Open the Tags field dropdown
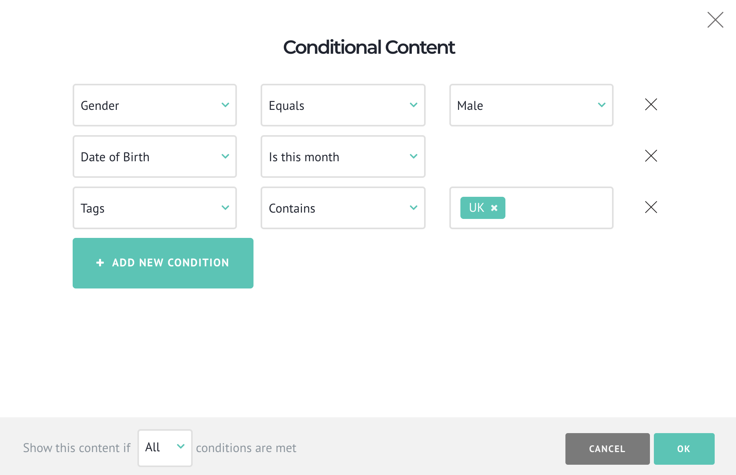This screenshot has height=475, width=736. pyautogui.click(x=154, y=208)
